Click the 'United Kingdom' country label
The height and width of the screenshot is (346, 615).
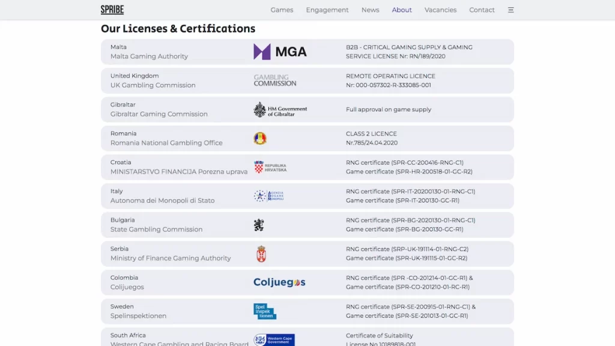tap(135, 76)
